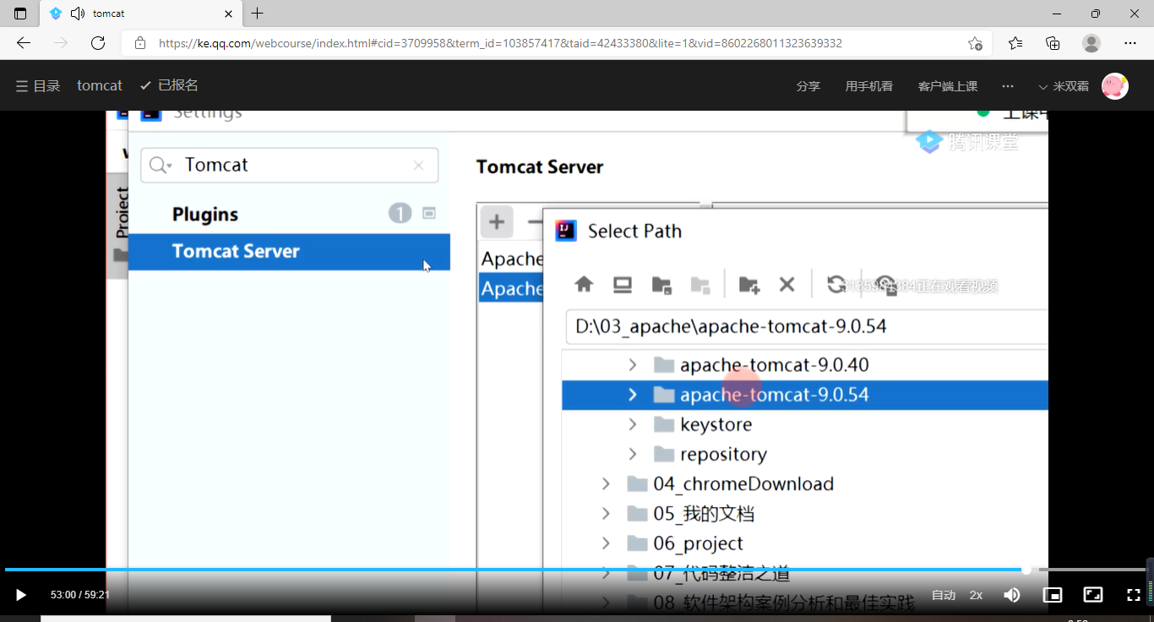Go to home directory in Select Path
1154x622 pixels.
click(x=584, y=285)
